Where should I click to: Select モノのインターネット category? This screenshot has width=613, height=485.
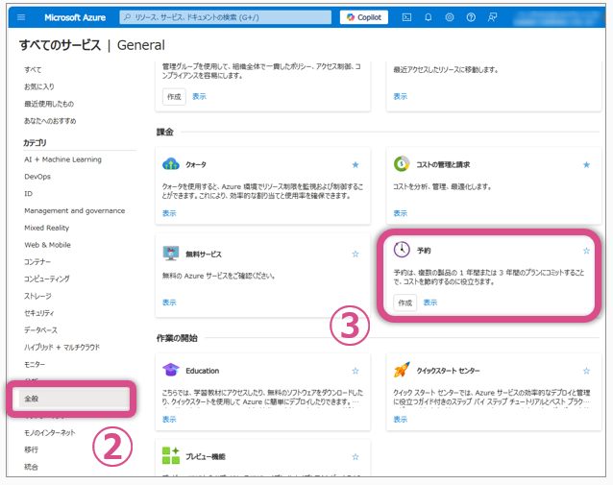50,432
